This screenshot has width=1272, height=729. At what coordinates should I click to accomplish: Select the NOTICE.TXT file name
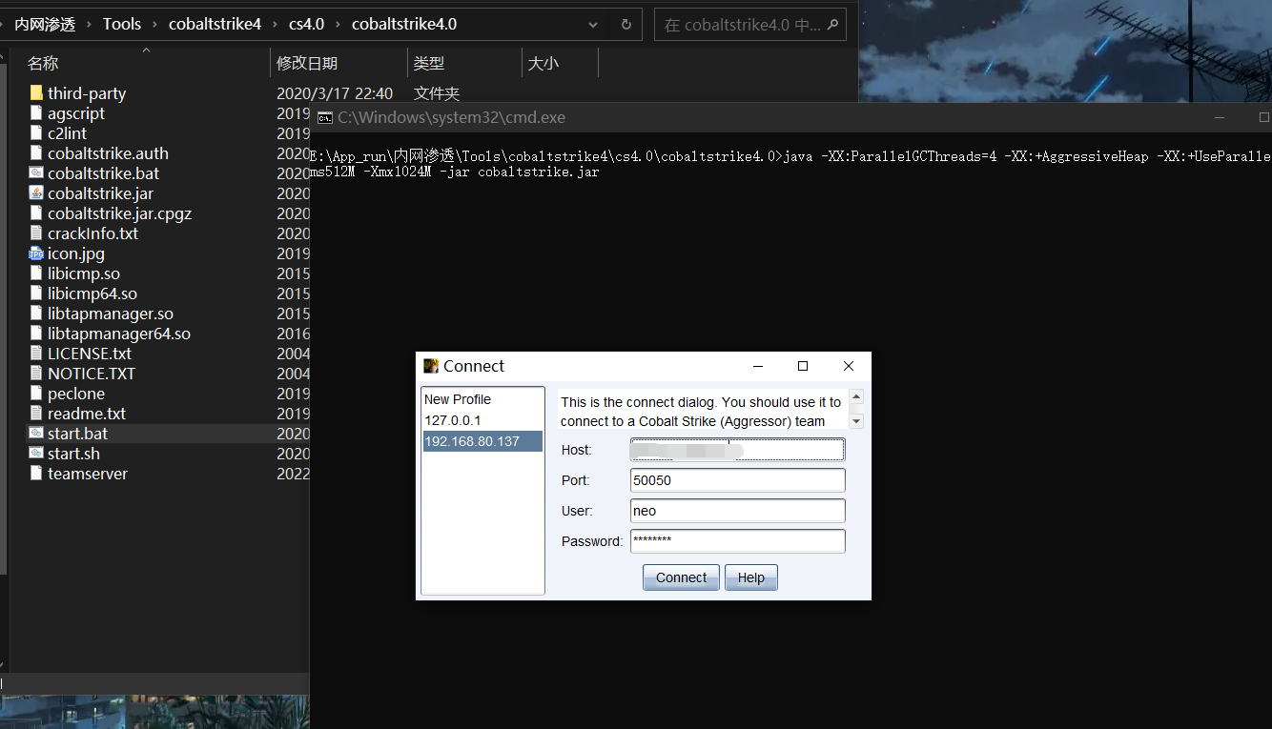(92, 374)
